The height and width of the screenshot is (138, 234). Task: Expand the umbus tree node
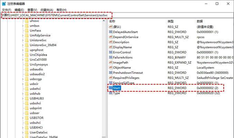[x=23, y=26]
